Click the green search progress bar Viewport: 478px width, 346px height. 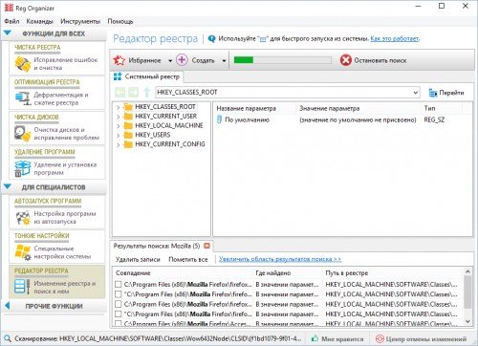click(283, 60)
